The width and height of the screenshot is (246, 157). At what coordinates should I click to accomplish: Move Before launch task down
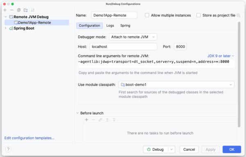(114, 120)
